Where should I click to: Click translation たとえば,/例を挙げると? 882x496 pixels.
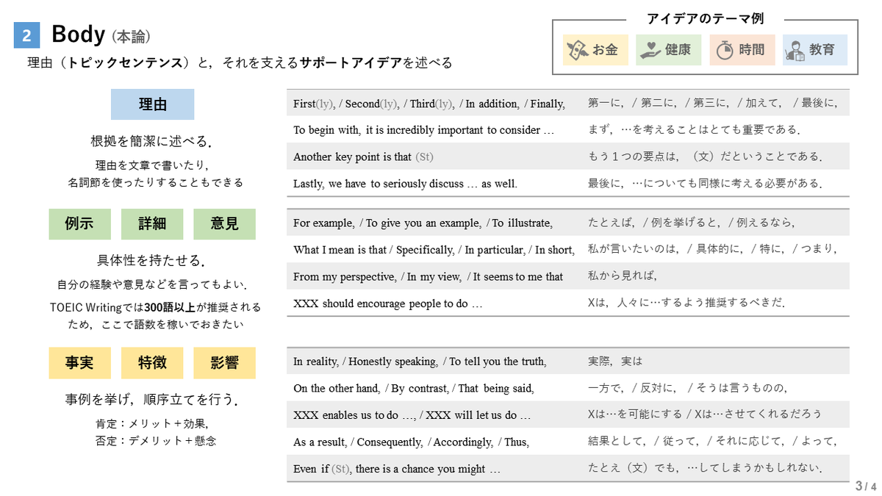pyautogui.click(x=691, y=223)
